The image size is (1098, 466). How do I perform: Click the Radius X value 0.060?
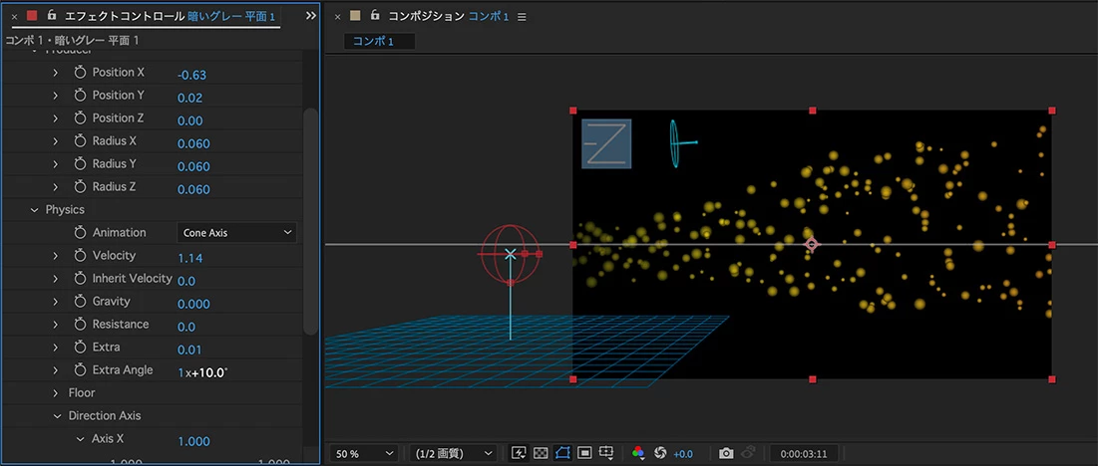click(x=193, y=144)
